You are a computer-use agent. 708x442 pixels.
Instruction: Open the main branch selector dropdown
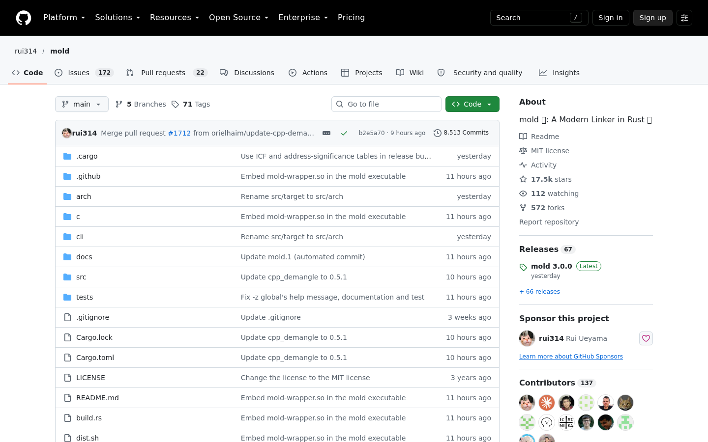[82, 104]
